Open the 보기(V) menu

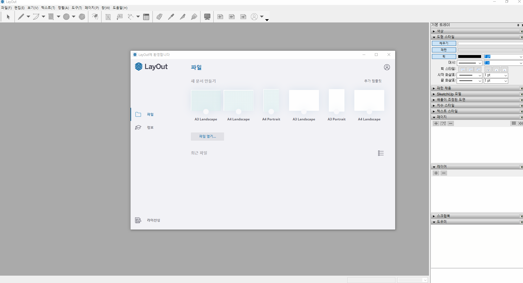[33, 8]
